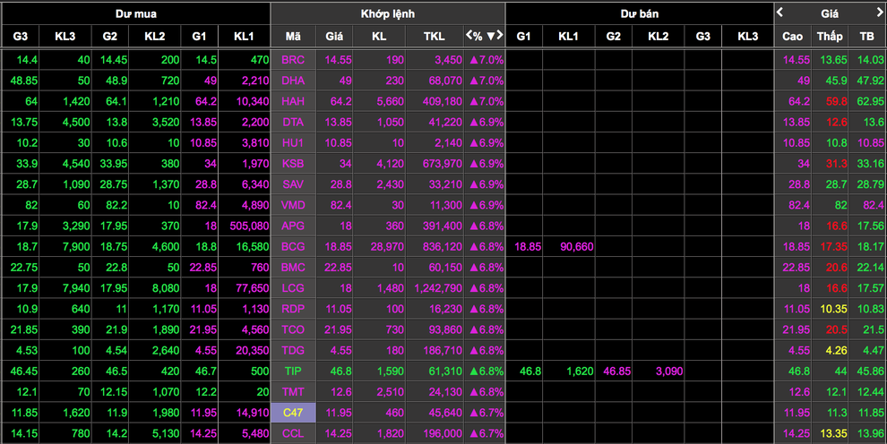
Task: Click the right chevron in the % column header
Action: pyautogui.click(x=500, y=37)
